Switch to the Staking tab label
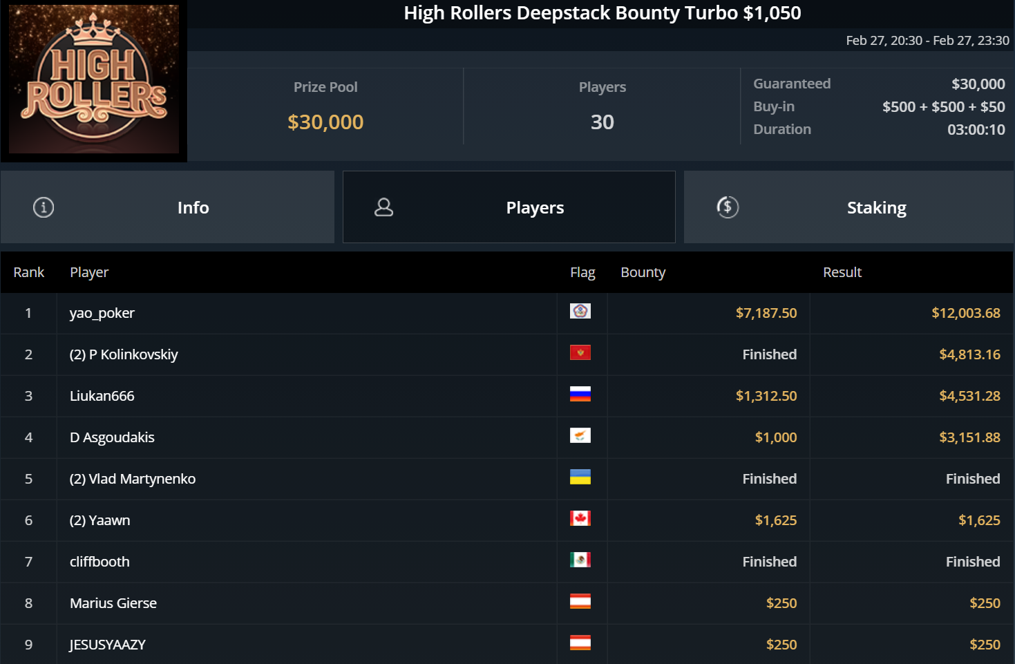Image resolution: width=1015 pixels, height=664 pixels. pyautogui.click(x=876, y=208)
